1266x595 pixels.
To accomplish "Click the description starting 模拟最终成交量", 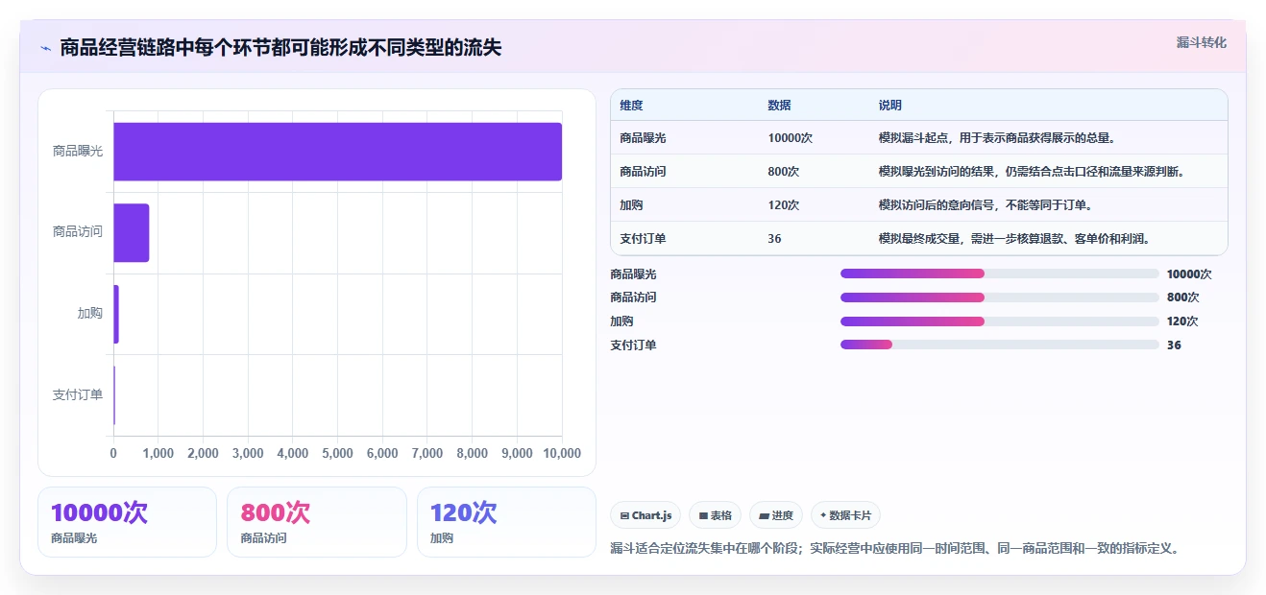I will (x=1014, y=239).
